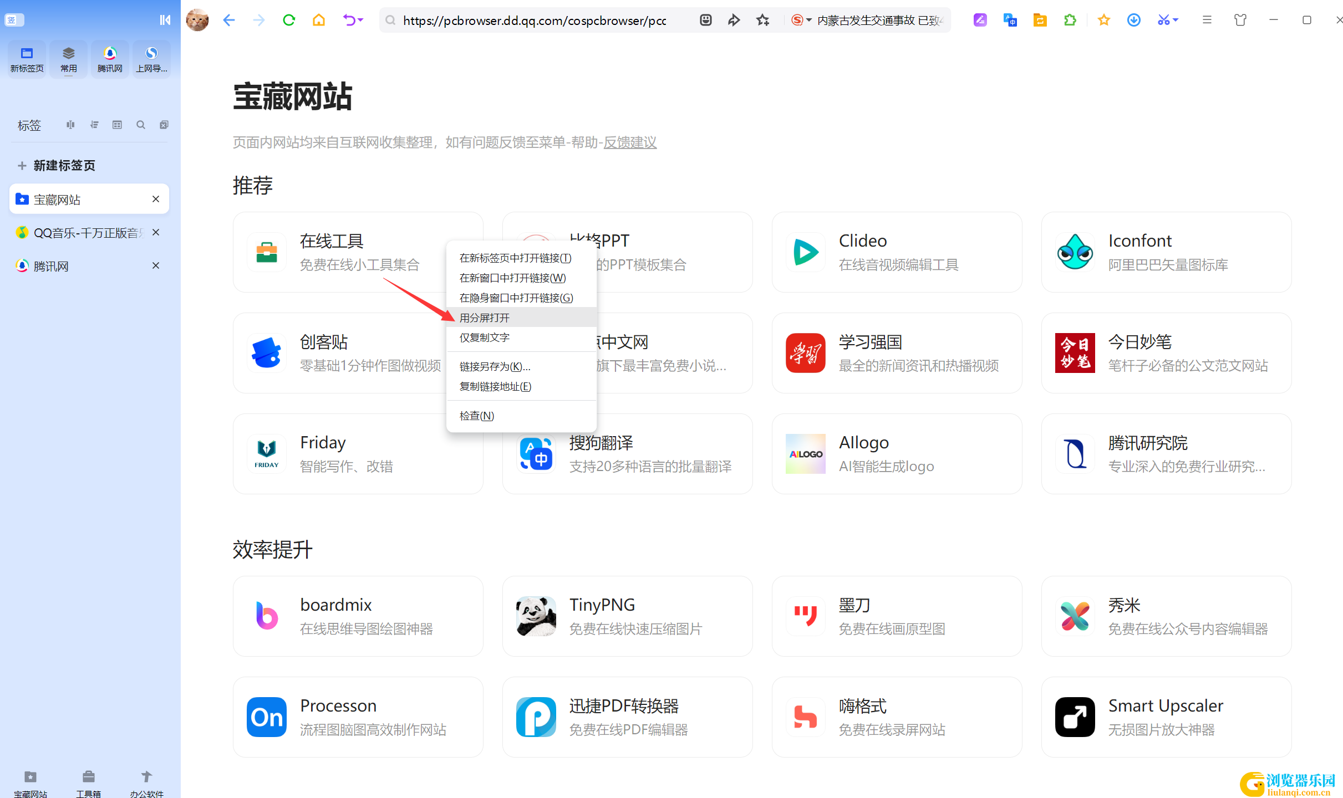1343x798 pixels.
Task: Click the 搜狗翻译 app icon
Action: (x=536, y=454)
